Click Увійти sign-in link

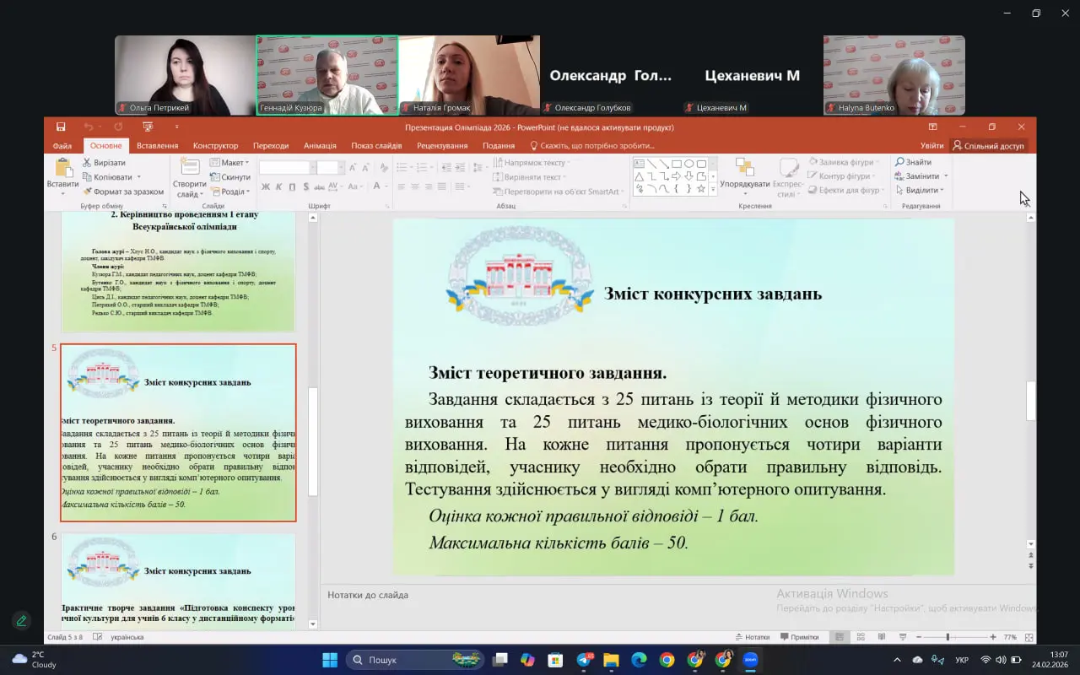tap(931, 146)
